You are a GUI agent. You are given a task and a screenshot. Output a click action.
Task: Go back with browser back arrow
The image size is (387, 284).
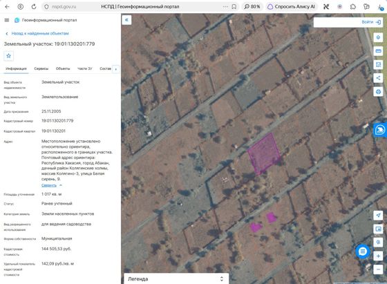pos(7,7)
